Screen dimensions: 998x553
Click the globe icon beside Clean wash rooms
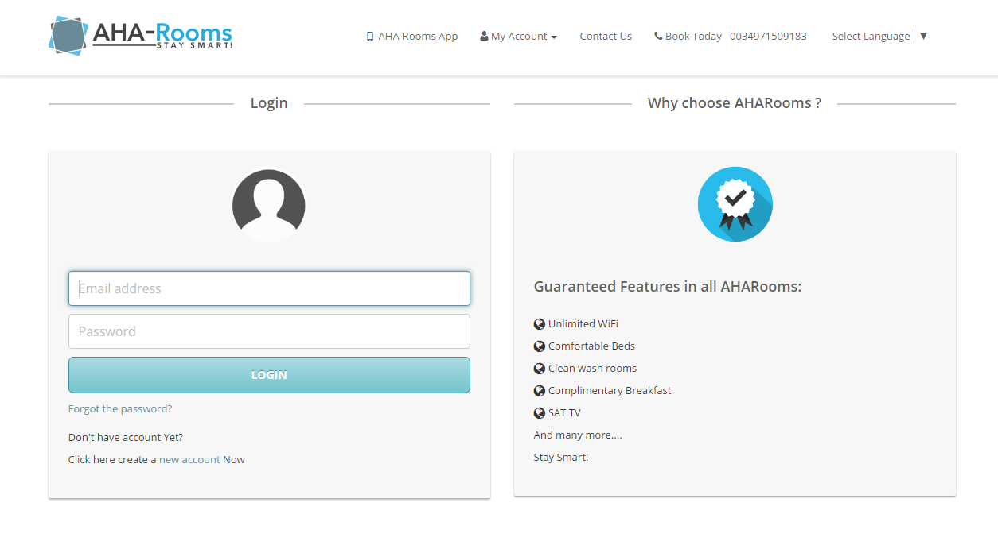(x=540, y=369)
